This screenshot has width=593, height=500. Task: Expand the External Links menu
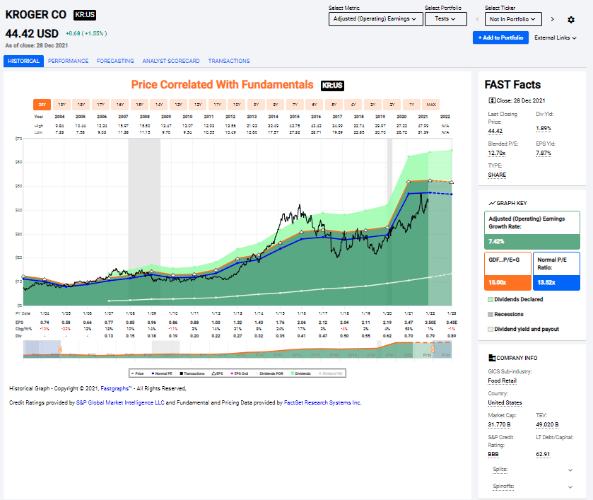[x=555, y=38]
